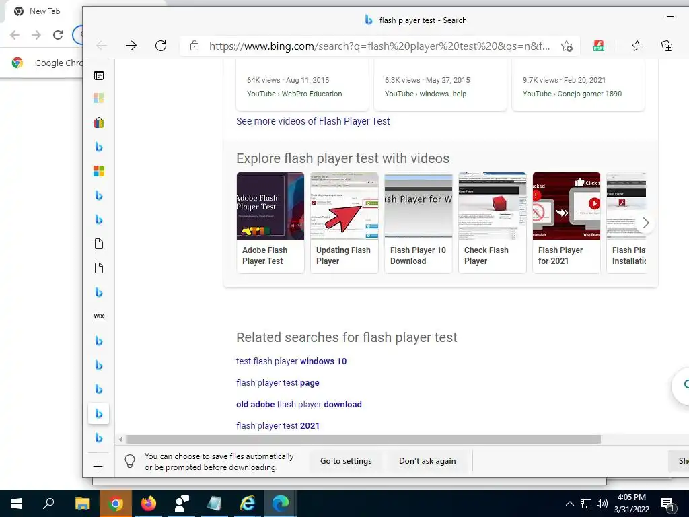
Task: Click the horizontal scrollbar left arrow
Action: pos(120,439)
